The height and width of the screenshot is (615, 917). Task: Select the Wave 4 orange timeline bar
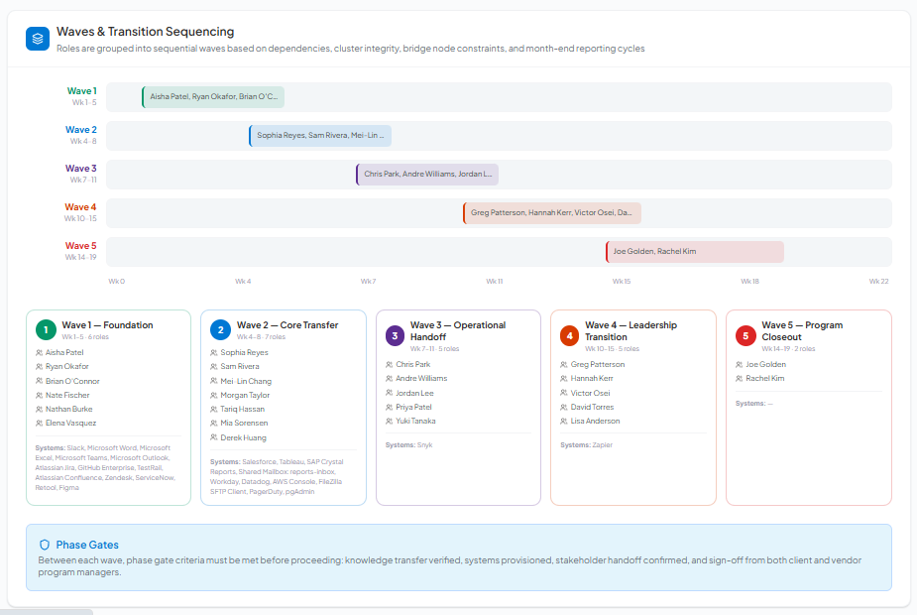click(552, 213)
